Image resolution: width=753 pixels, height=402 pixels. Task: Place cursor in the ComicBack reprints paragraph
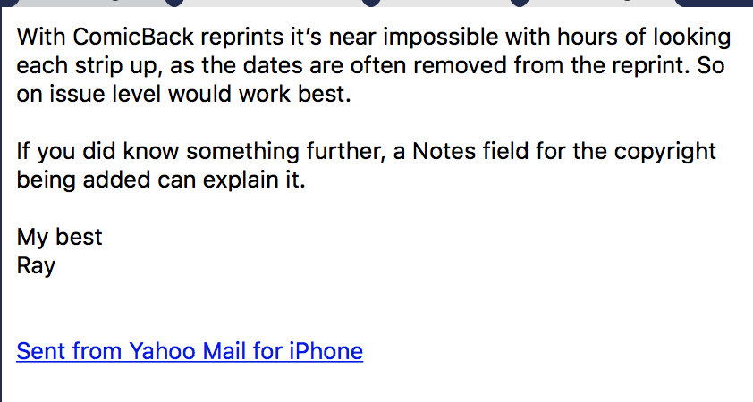(x=374, y=65)
